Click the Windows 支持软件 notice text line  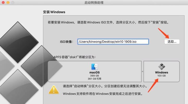click(103, 94)
